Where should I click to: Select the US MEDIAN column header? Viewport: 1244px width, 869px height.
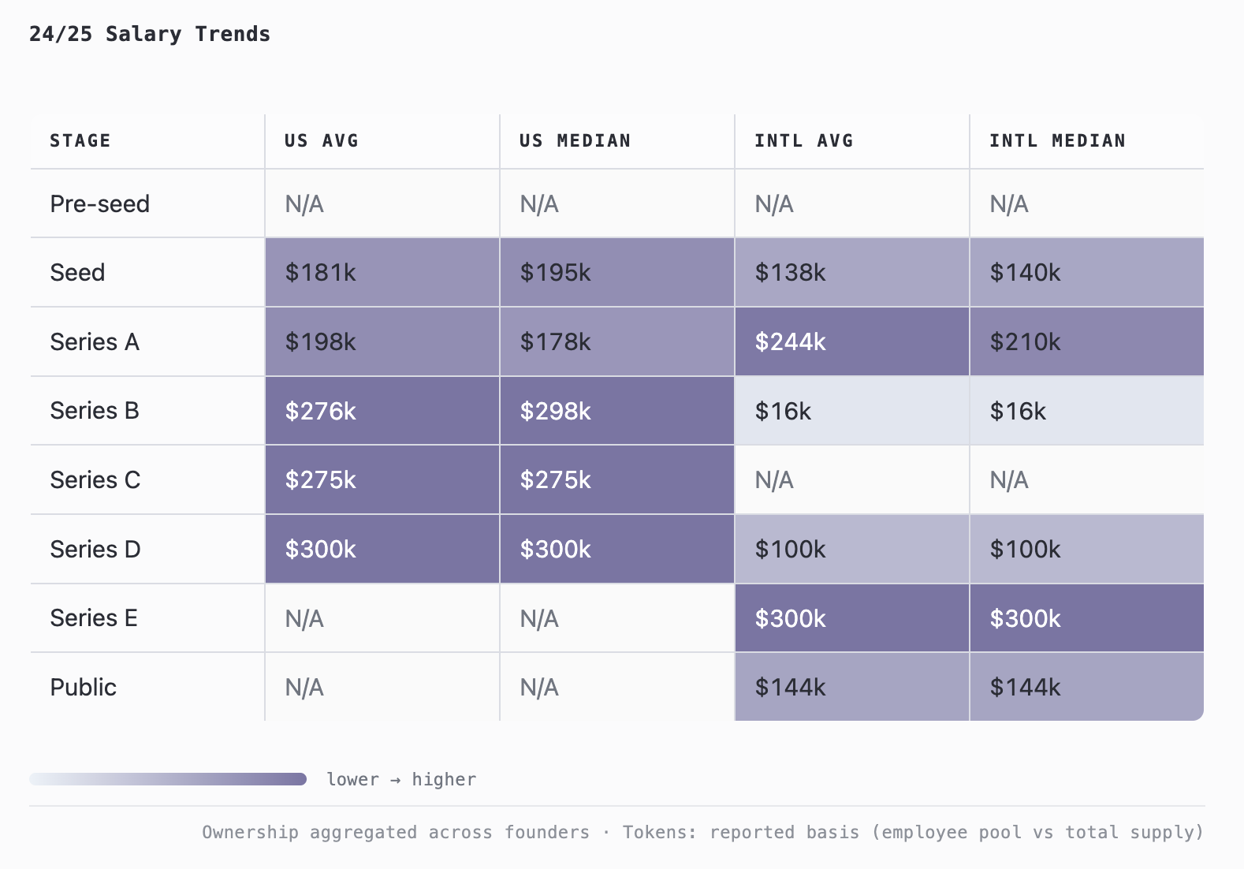pyautogui.click(x=575, y=140)
